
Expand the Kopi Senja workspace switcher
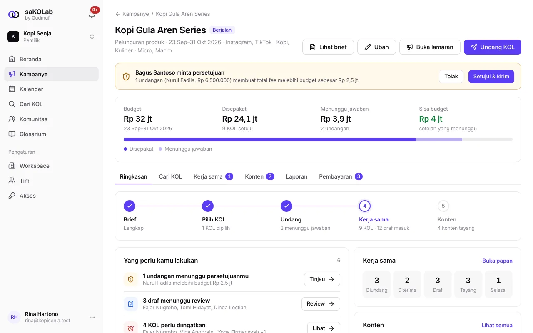click(92, 37)
